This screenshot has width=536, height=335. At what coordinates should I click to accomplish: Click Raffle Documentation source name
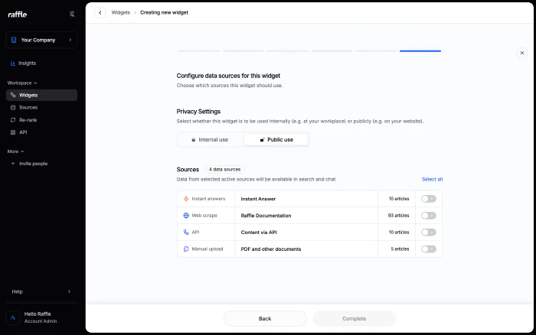[266, 216]
